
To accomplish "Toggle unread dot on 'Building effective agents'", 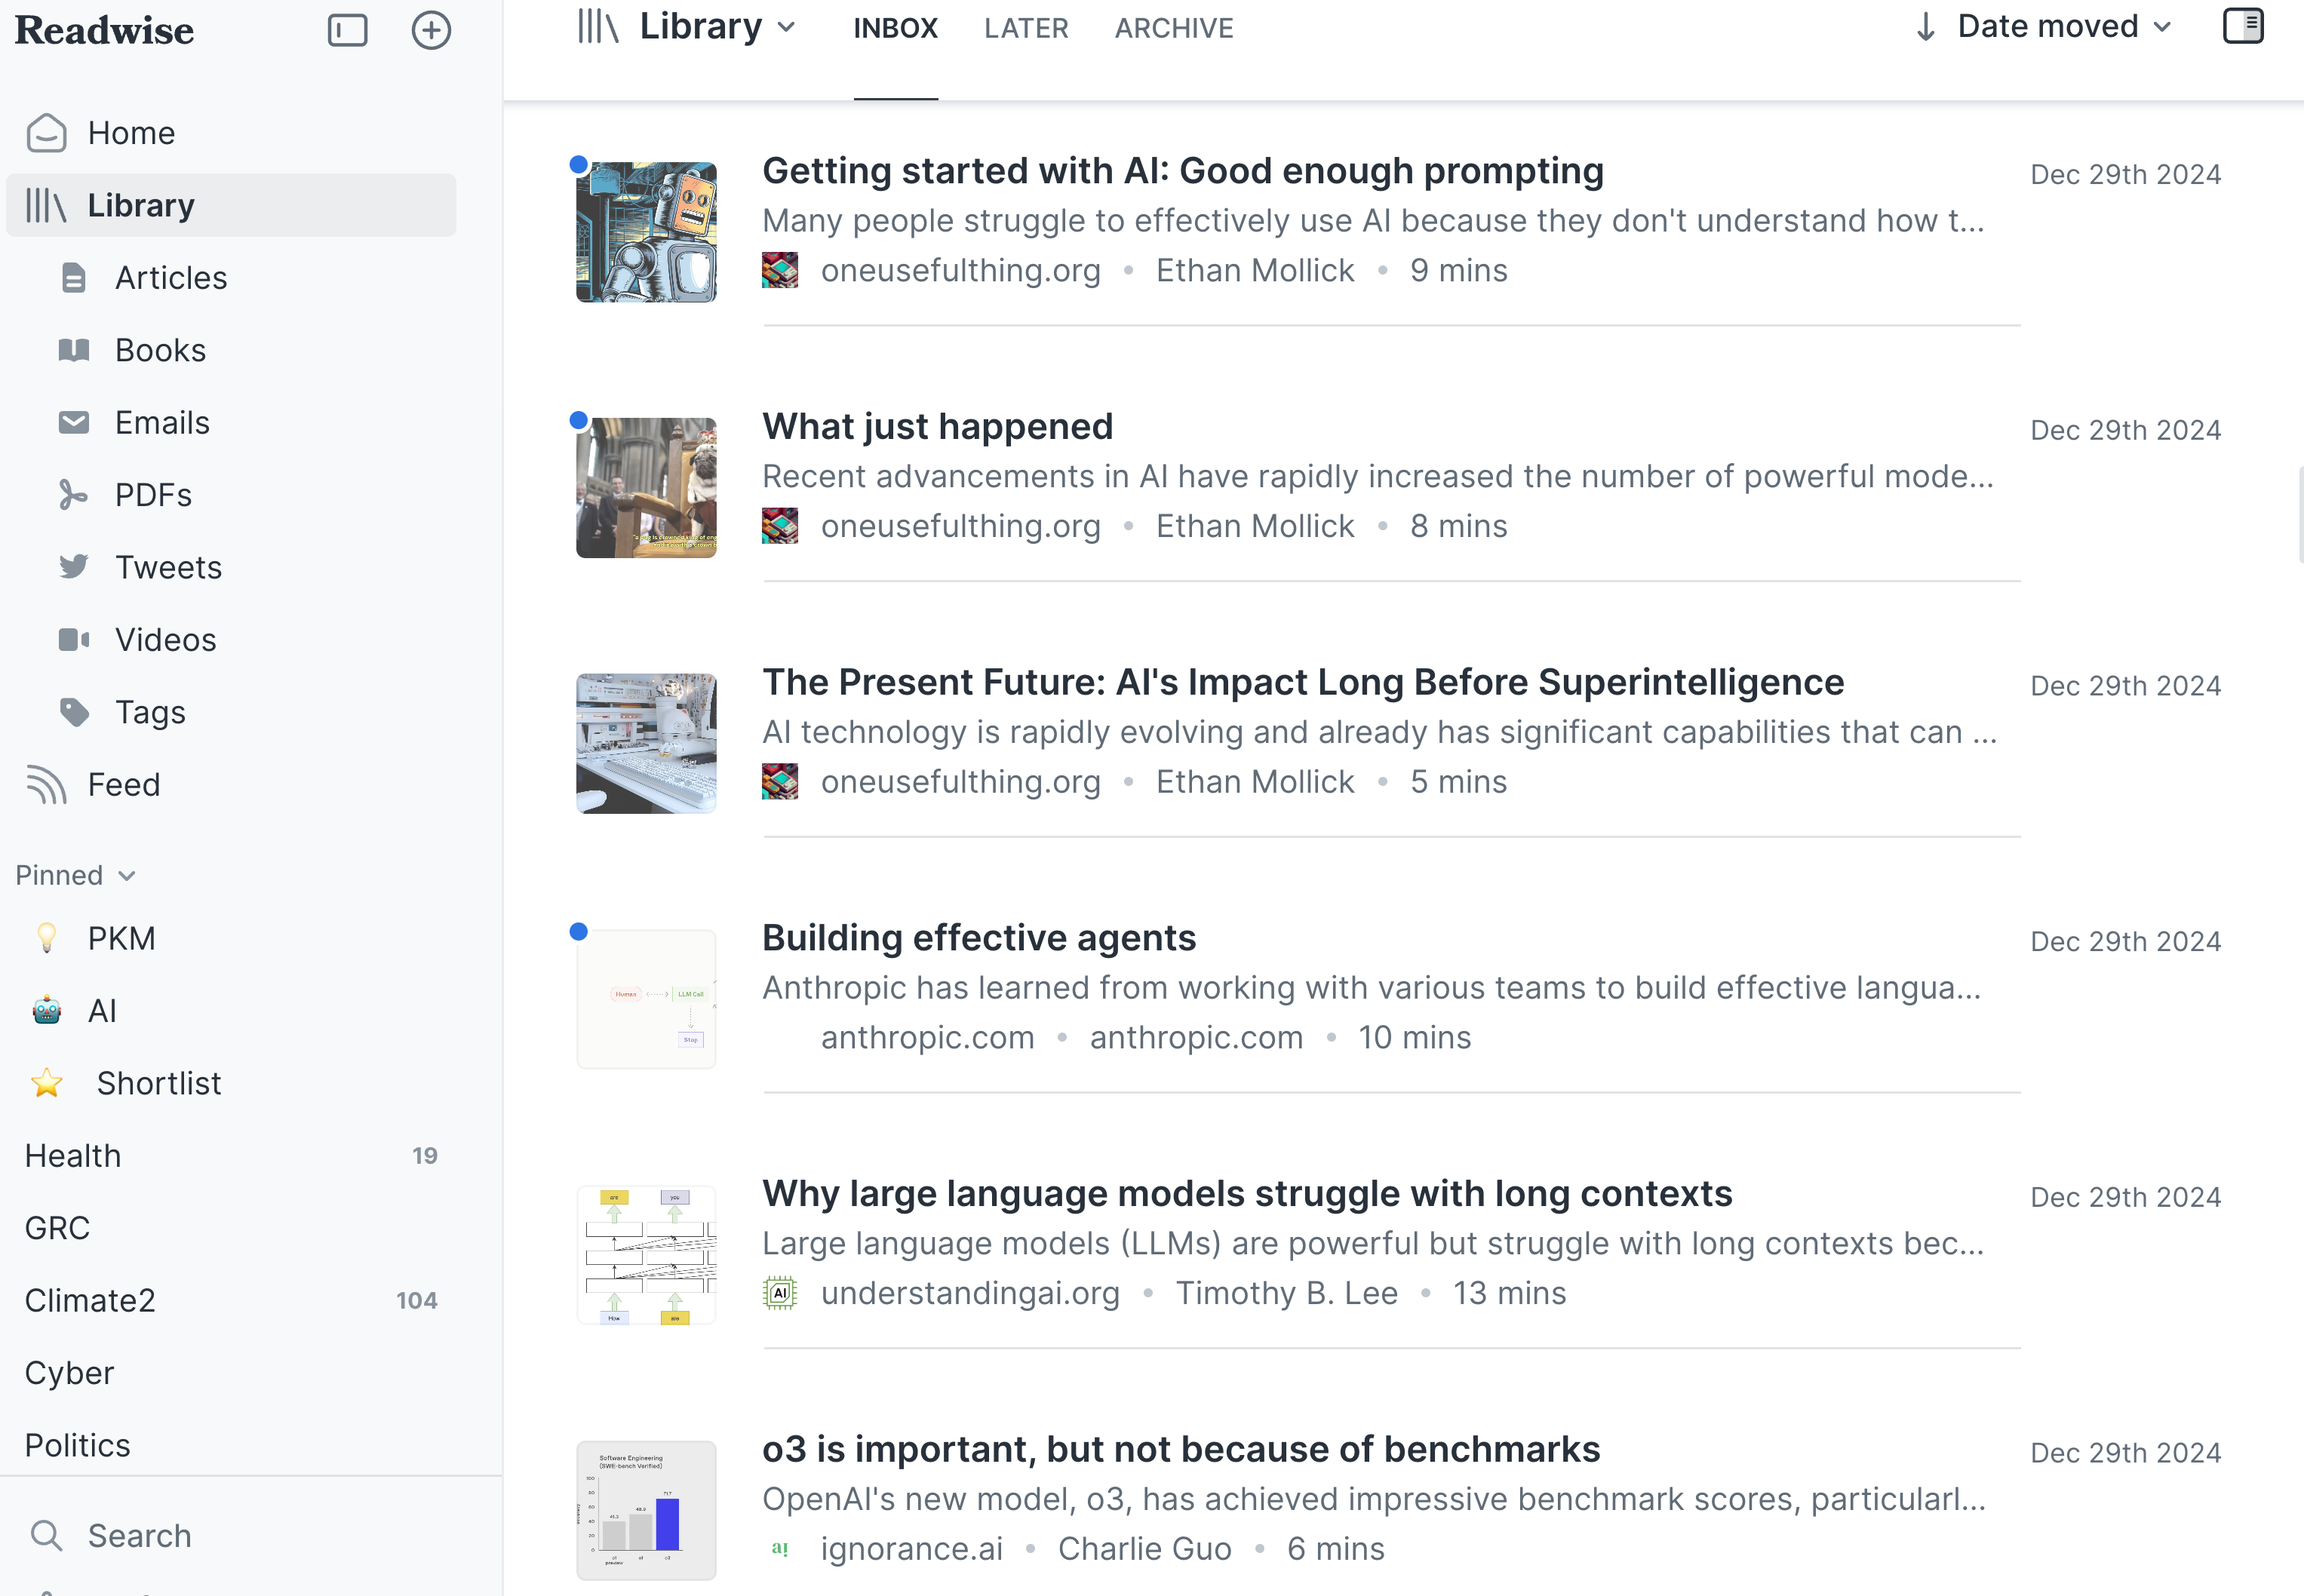I will point(580,931).
